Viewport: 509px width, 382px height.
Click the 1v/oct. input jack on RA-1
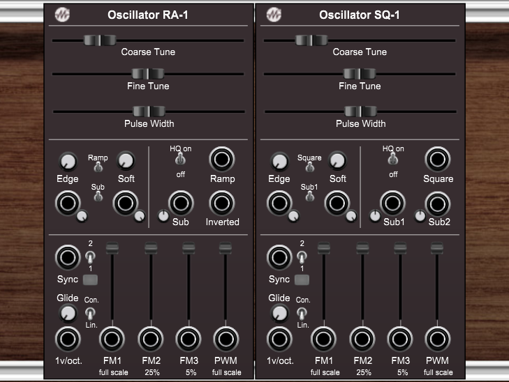(68, 339)
